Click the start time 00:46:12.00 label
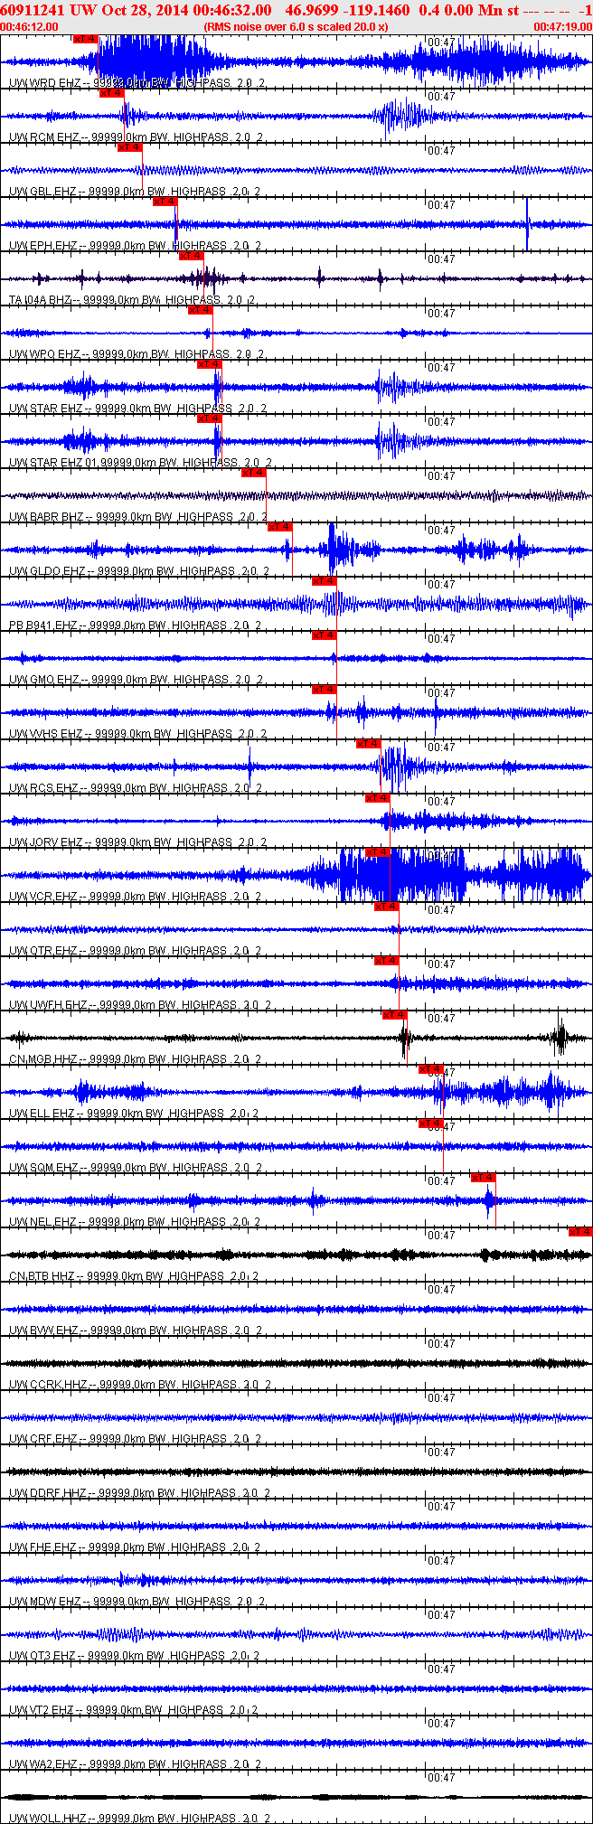This screenshot has width=593, height=1824. (x=30, y=27)
